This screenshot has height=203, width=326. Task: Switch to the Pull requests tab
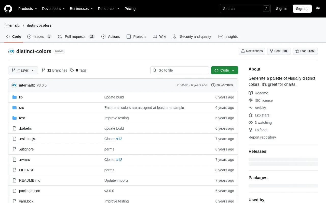pos(76,37)
